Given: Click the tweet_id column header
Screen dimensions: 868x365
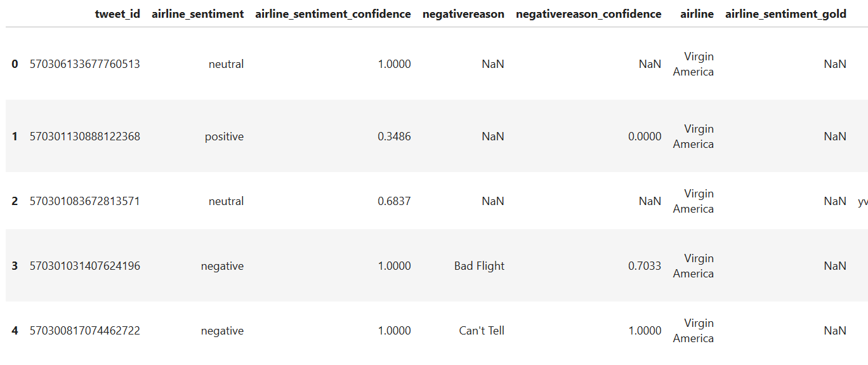Looking at the screenshot, I should (x=117, y=14).
